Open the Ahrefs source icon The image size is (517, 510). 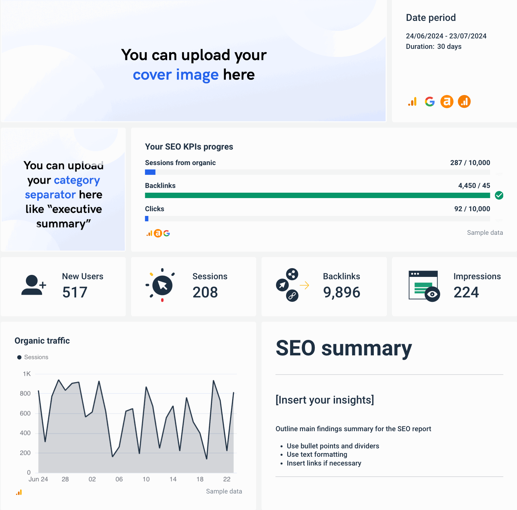pyautogui.click(x=447, y=101)
